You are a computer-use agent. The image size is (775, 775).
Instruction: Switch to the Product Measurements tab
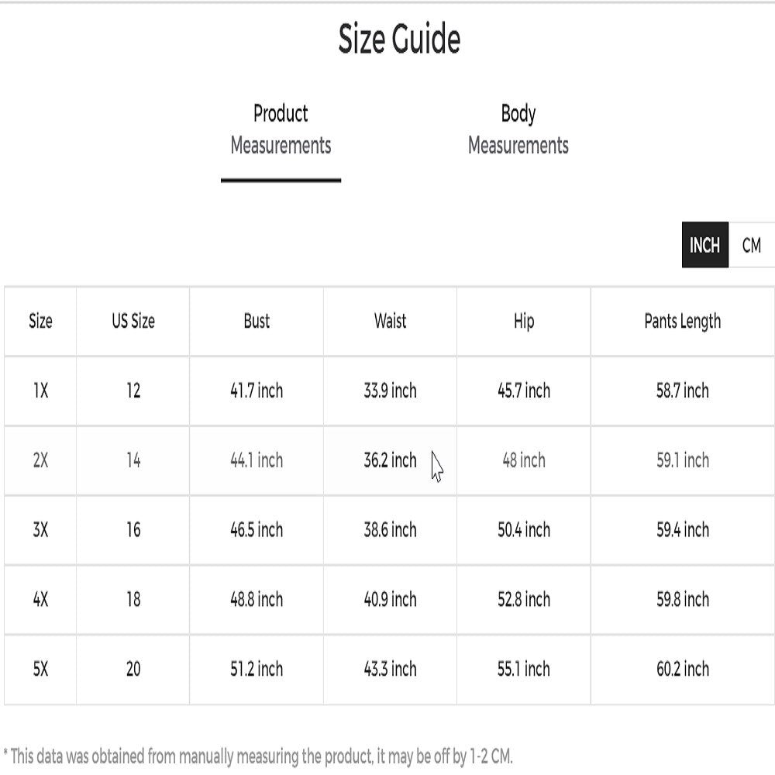coord(281,129)
